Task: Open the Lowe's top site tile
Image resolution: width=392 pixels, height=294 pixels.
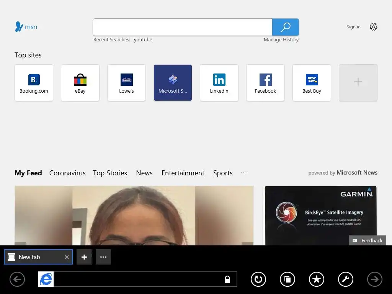Action: tap(126, 83)
